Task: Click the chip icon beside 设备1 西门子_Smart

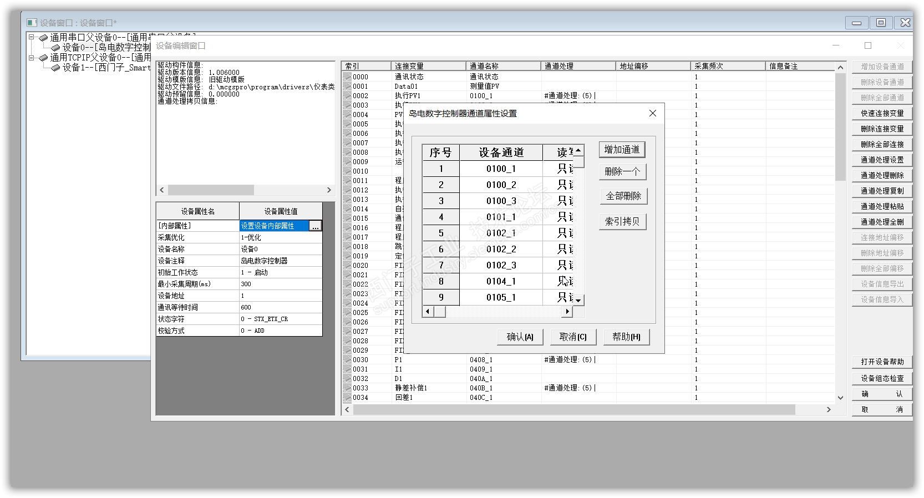Action: (x=55, y=68)
